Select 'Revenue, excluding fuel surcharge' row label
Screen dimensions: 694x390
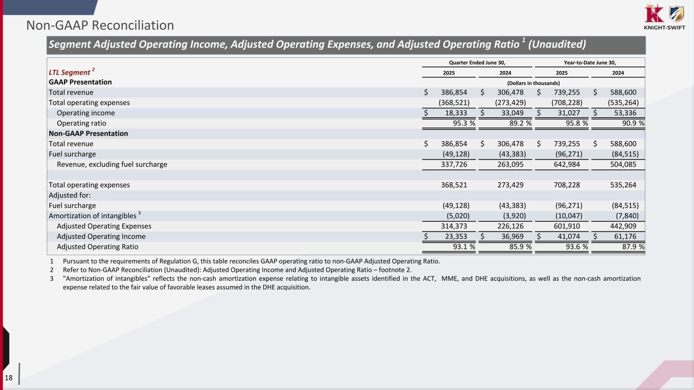112,165
